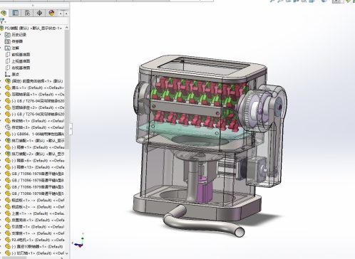Click the 排刀装配<2> sub-assembly icon
The image size is (355, 259).
point(8,154)
